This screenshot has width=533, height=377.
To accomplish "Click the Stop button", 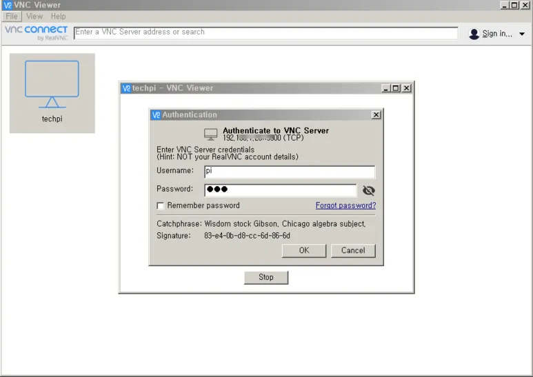I will pyautogui.click(x=266, y=277).
